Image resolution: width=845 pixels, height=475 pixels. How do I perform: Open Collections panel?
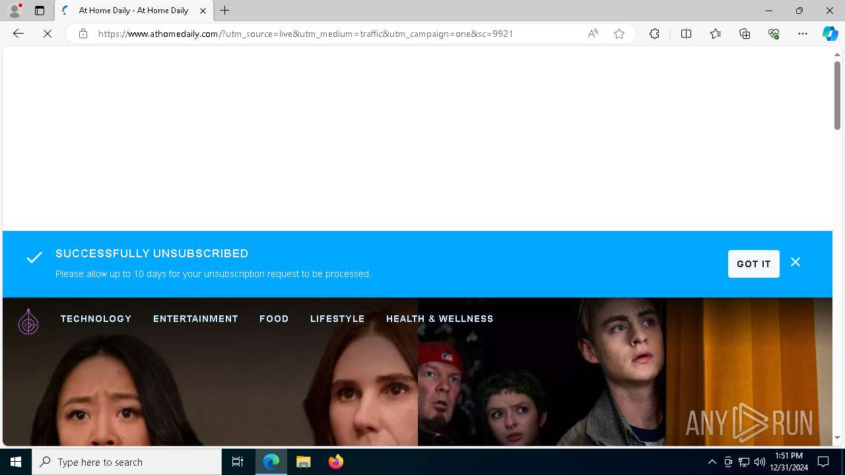[x=745, y=34]
